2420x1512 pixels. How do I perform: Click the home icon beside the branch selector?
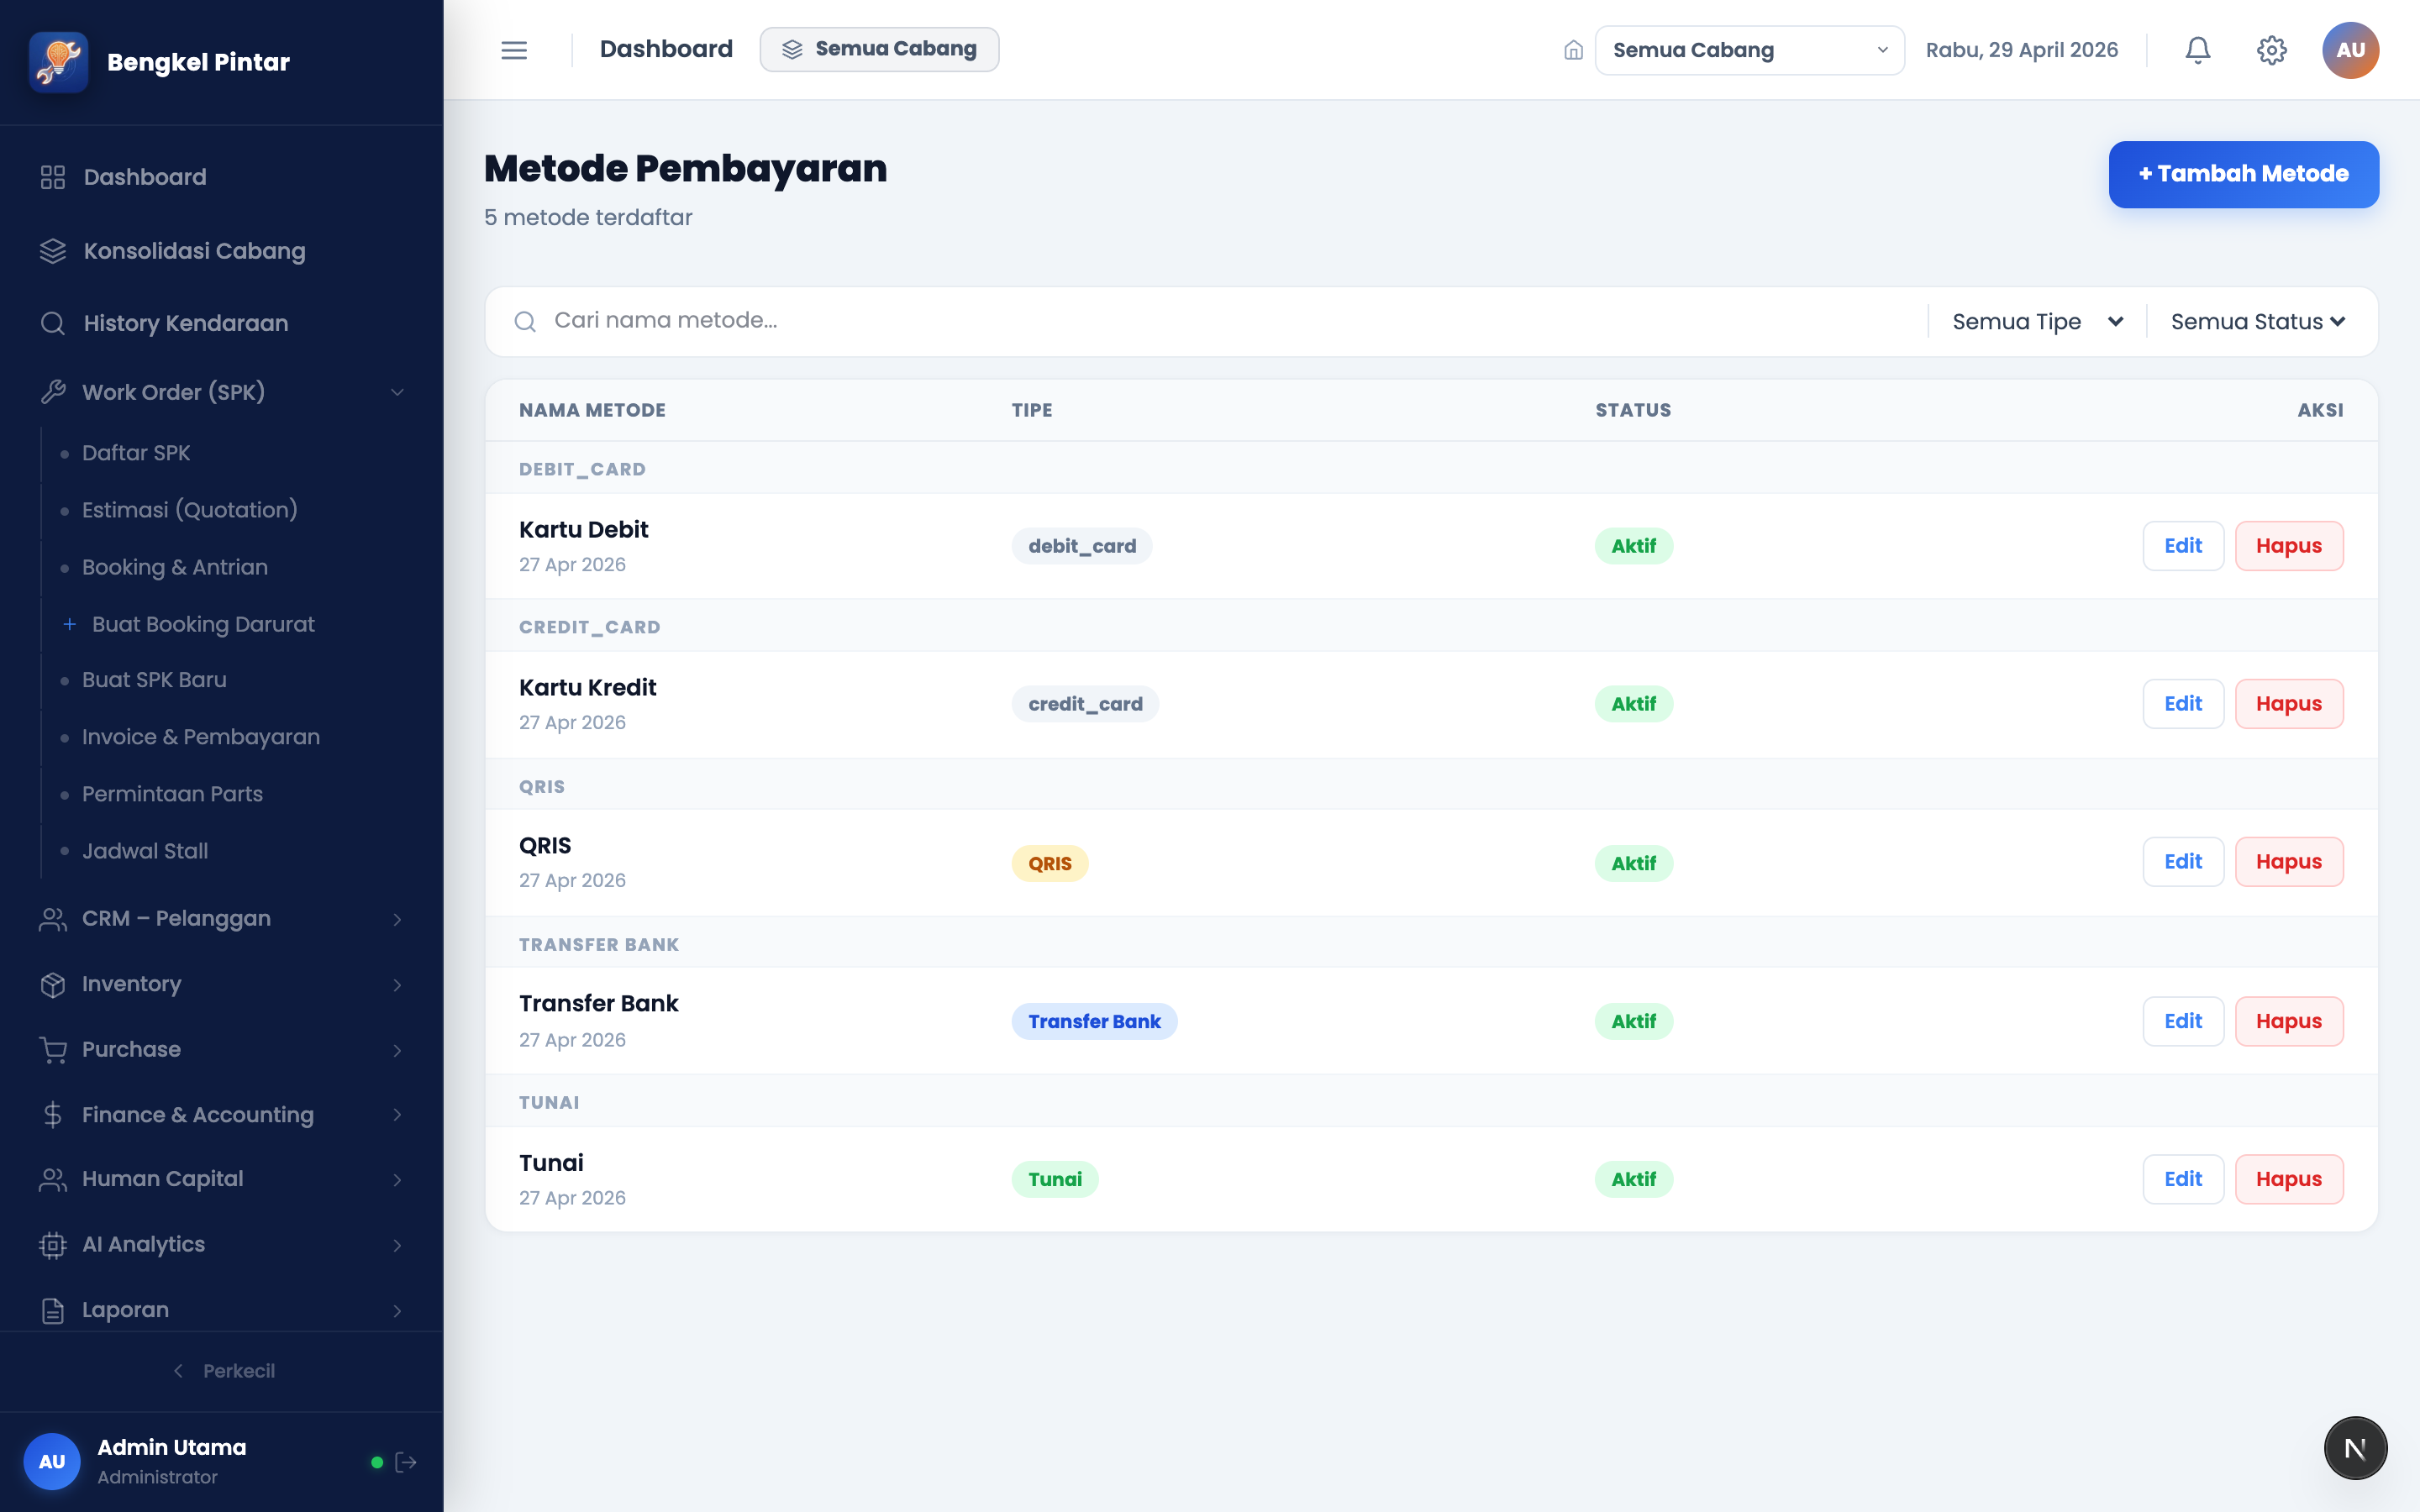coord(1573,50)
